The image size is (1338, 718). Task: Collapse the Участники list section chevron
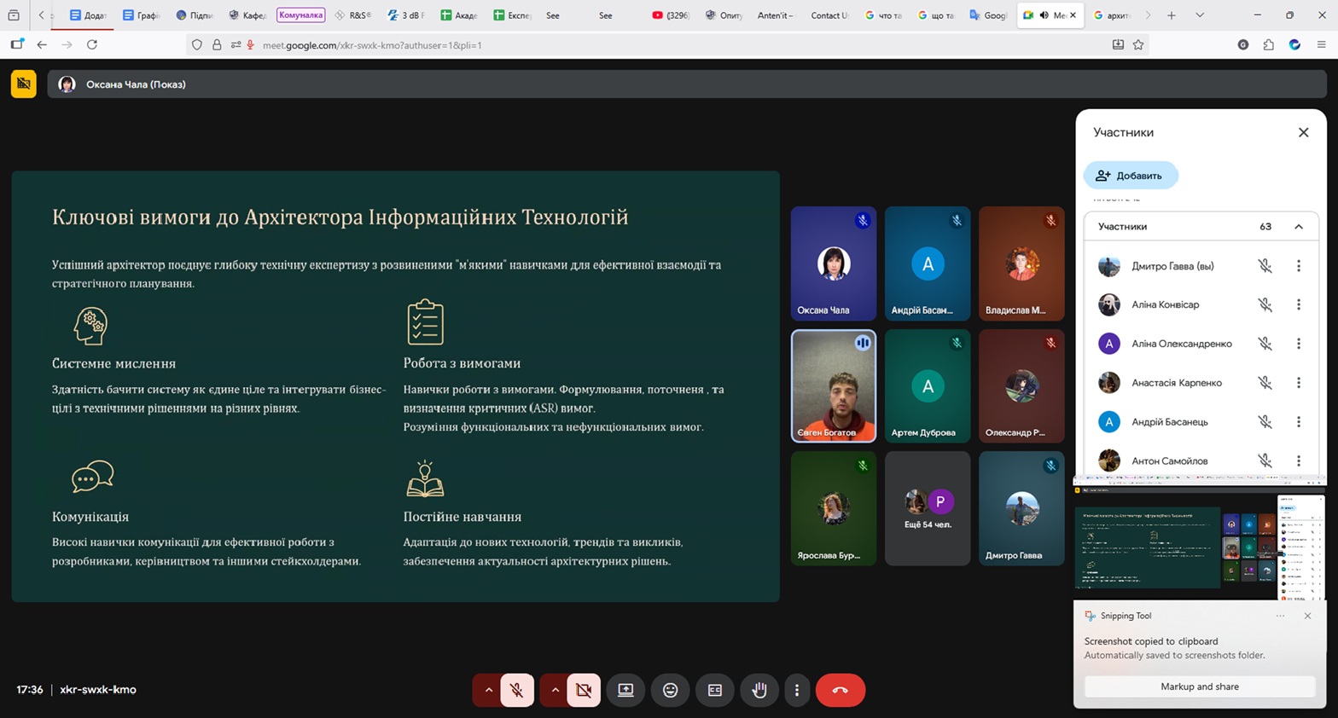(1298, 227)
